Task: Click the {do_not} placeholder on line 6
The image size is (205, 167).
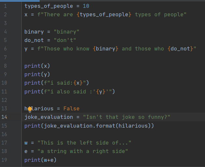Action: click(x=180, y=49)
